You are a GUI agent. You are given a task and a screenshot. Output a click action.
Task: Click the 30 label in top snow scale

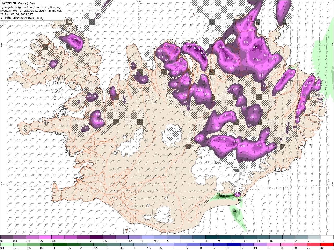pyautogui.click(x=323, y=241)
